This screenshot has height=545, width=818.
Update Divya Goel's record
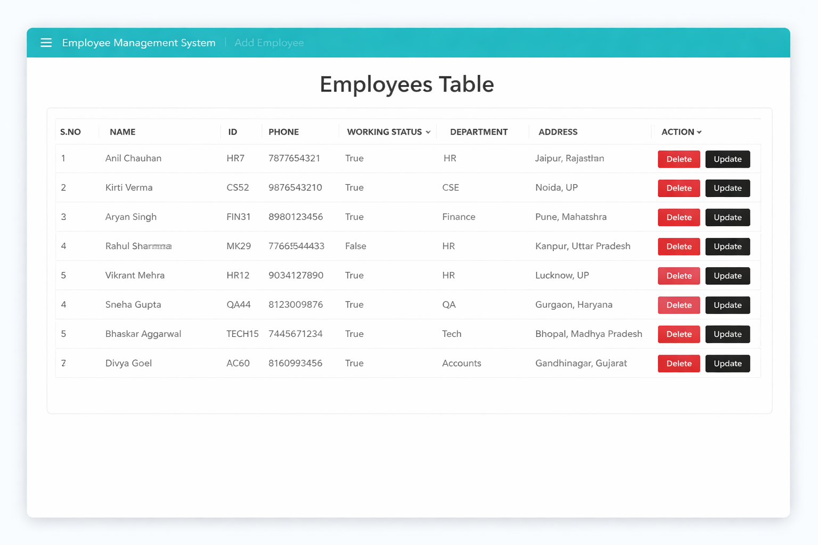(x=727, y=364)
